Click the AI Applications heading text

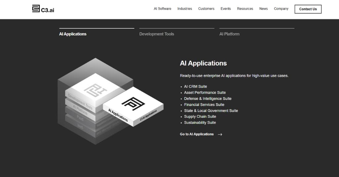pos(203,63)
